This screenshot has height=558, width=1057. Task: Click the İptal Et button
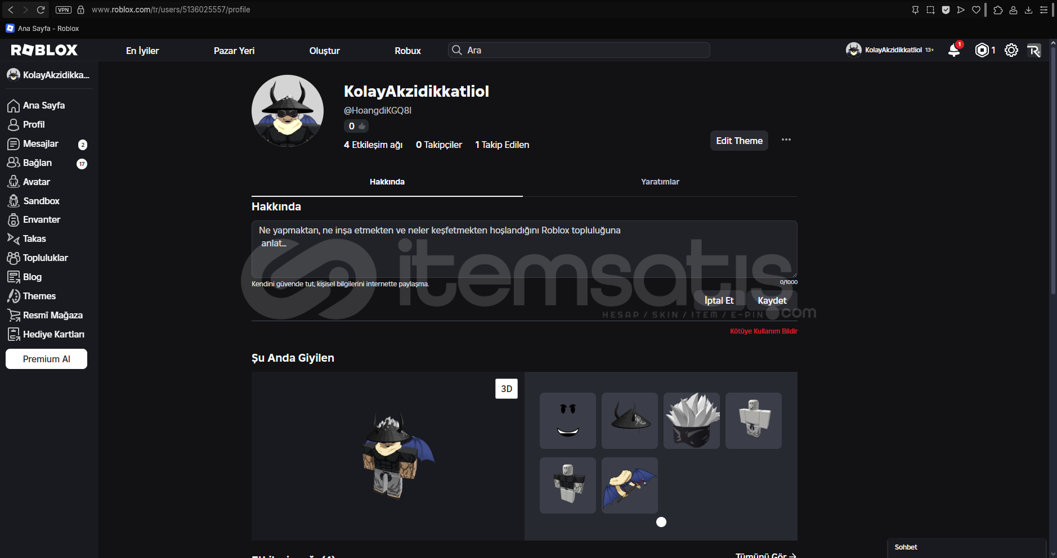719,300
